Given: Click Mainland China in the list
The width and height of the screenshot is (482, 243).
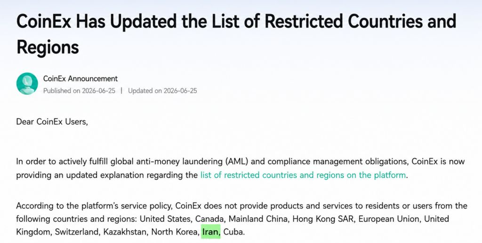Looking at the screenshot, I should tap(258, 219).
